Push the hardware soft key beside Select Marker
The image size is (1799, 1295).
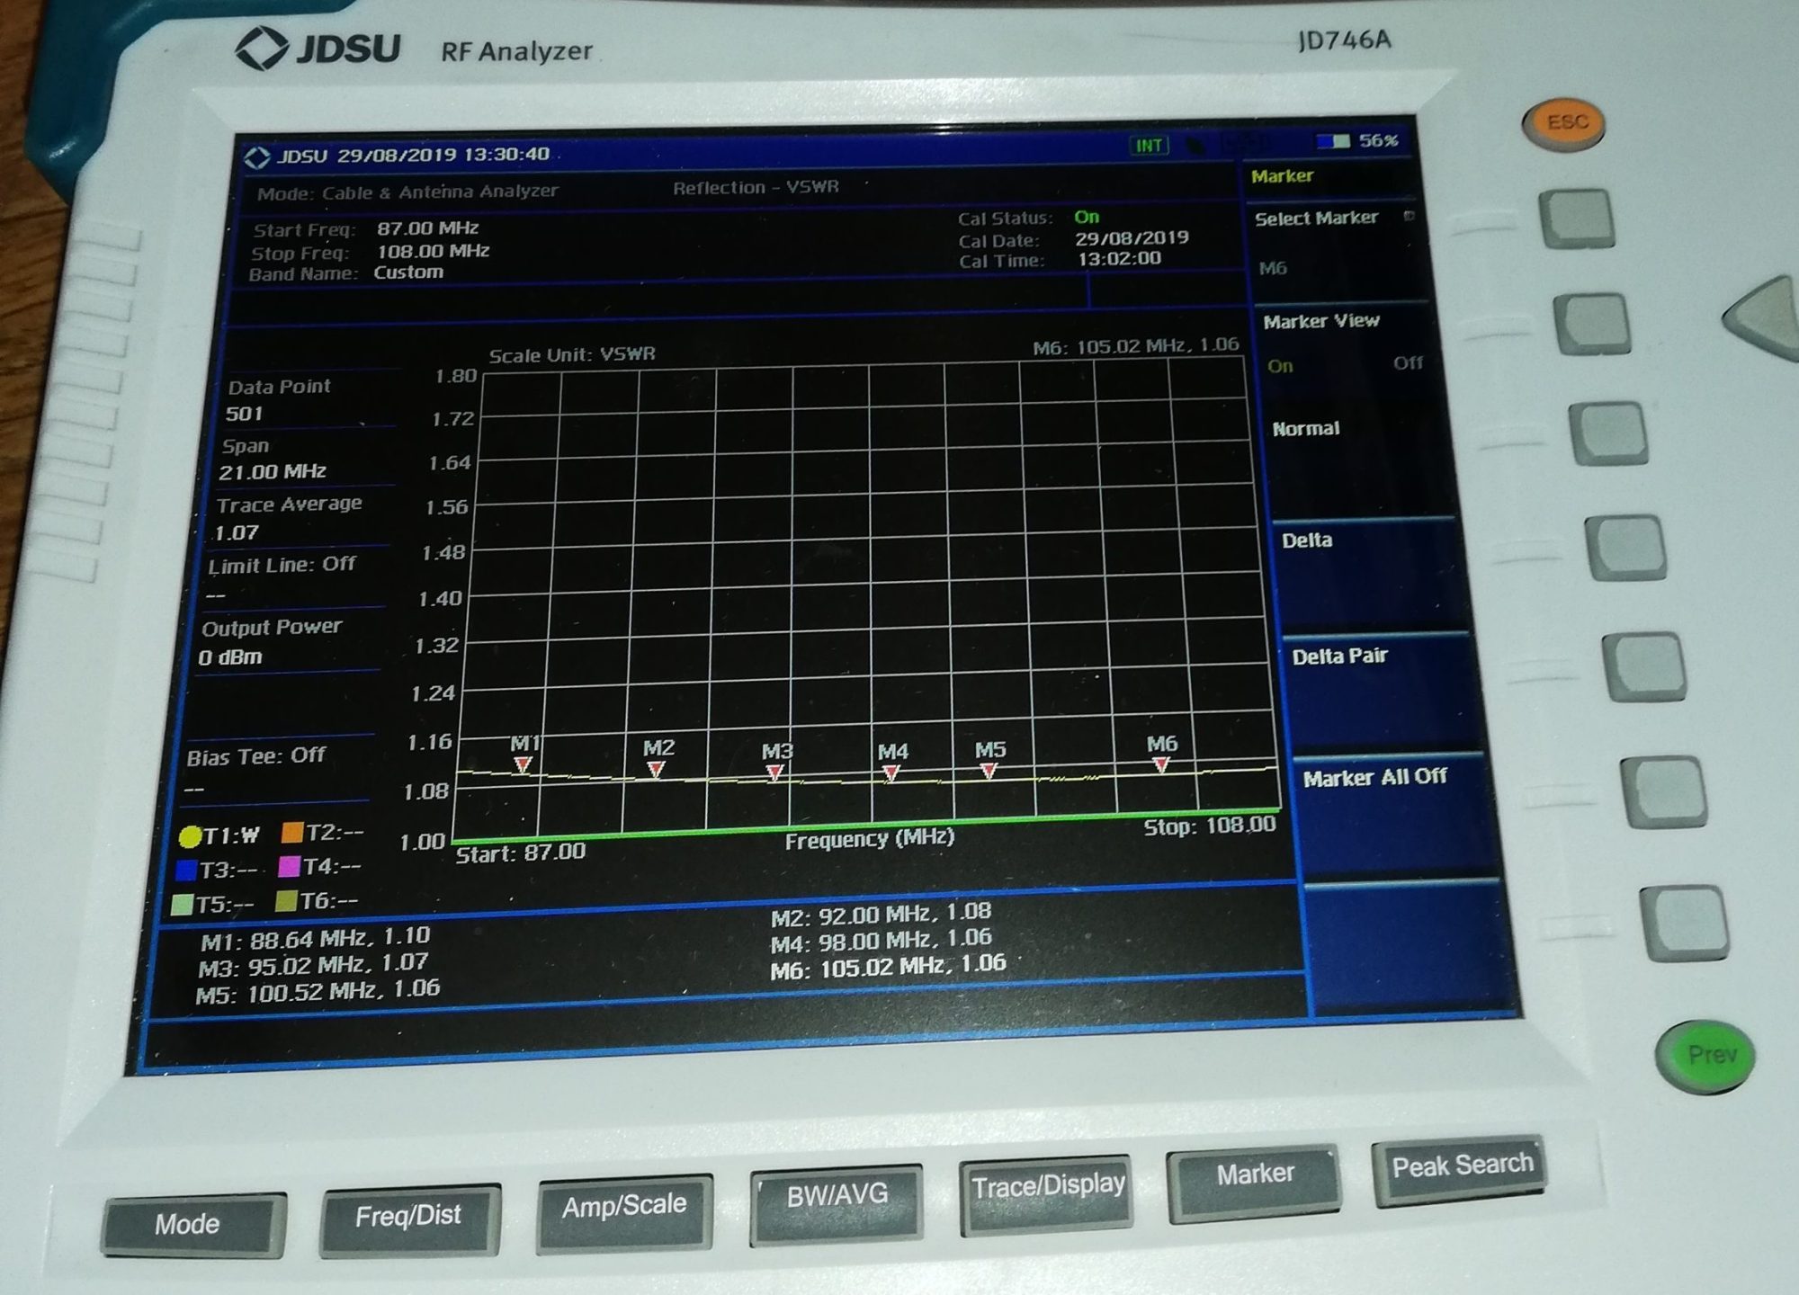click(1576, 219)
